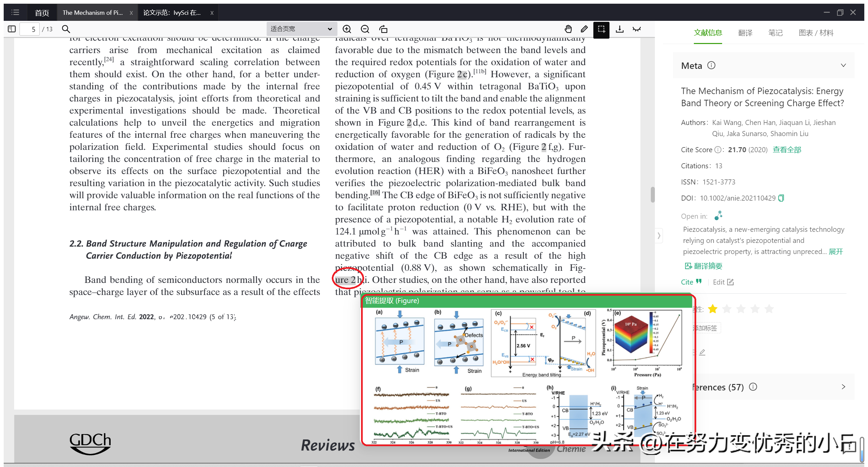Click the paper title in Meta panel
This screenshot has height=467, width=868.
click(762, 97)
